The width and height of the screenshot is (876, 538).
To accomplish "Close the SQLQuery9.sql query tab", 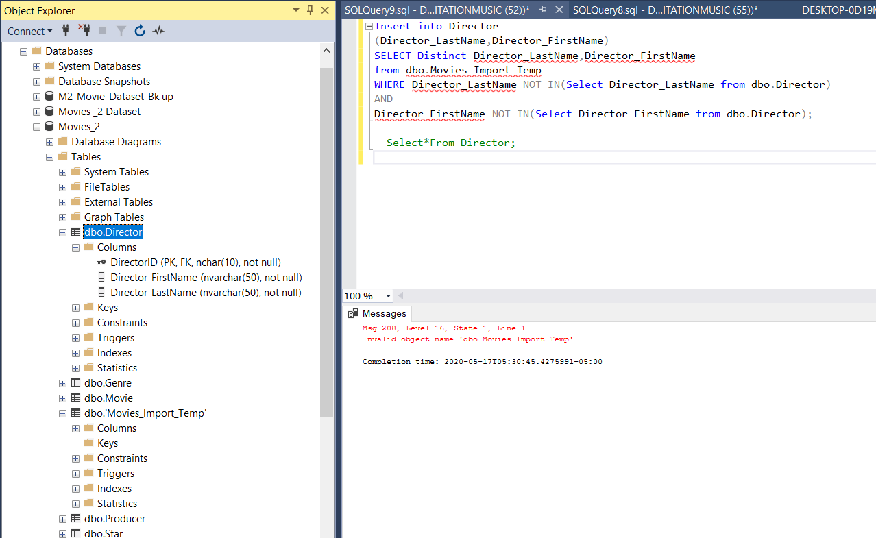I will coord(559,10).
